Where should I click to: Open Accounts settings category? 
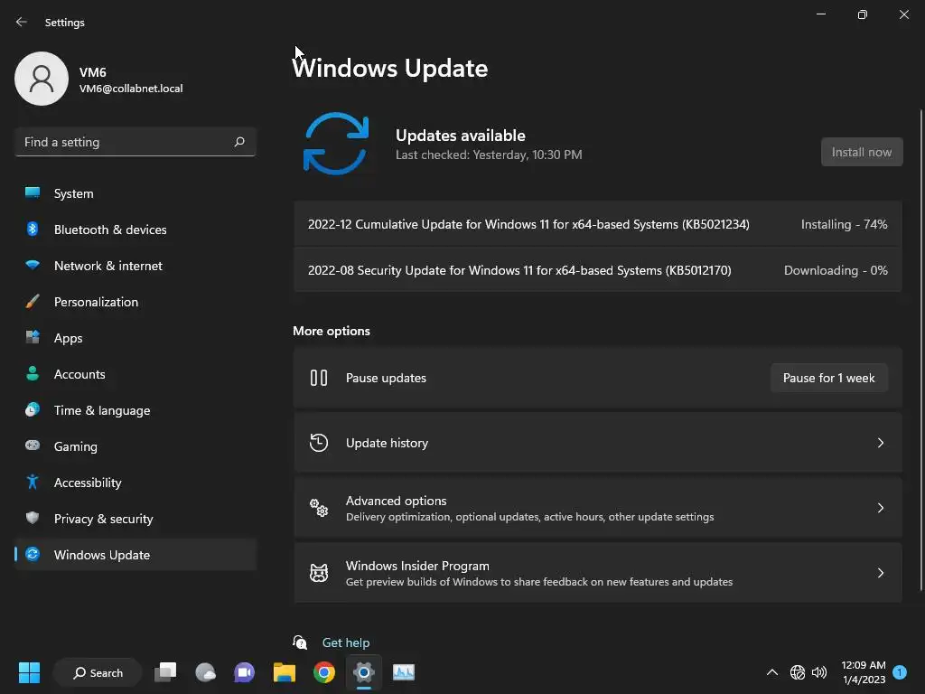point(135,373)
